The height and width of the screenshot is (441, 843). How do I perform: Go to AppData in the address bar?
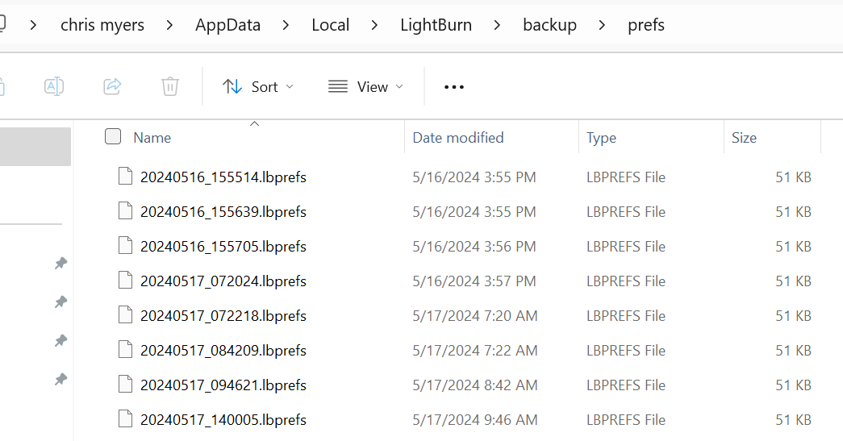pyautogui.click(x=228, y=25)
